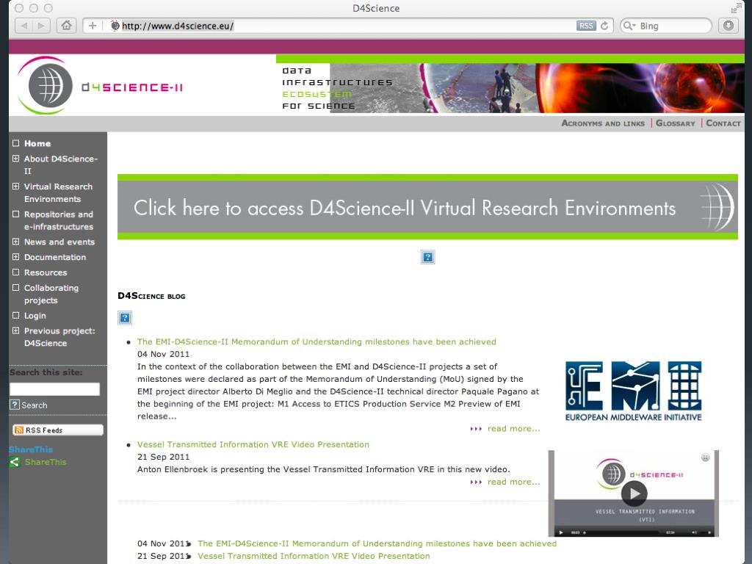Click read more under EMI memorandum post

513,429
